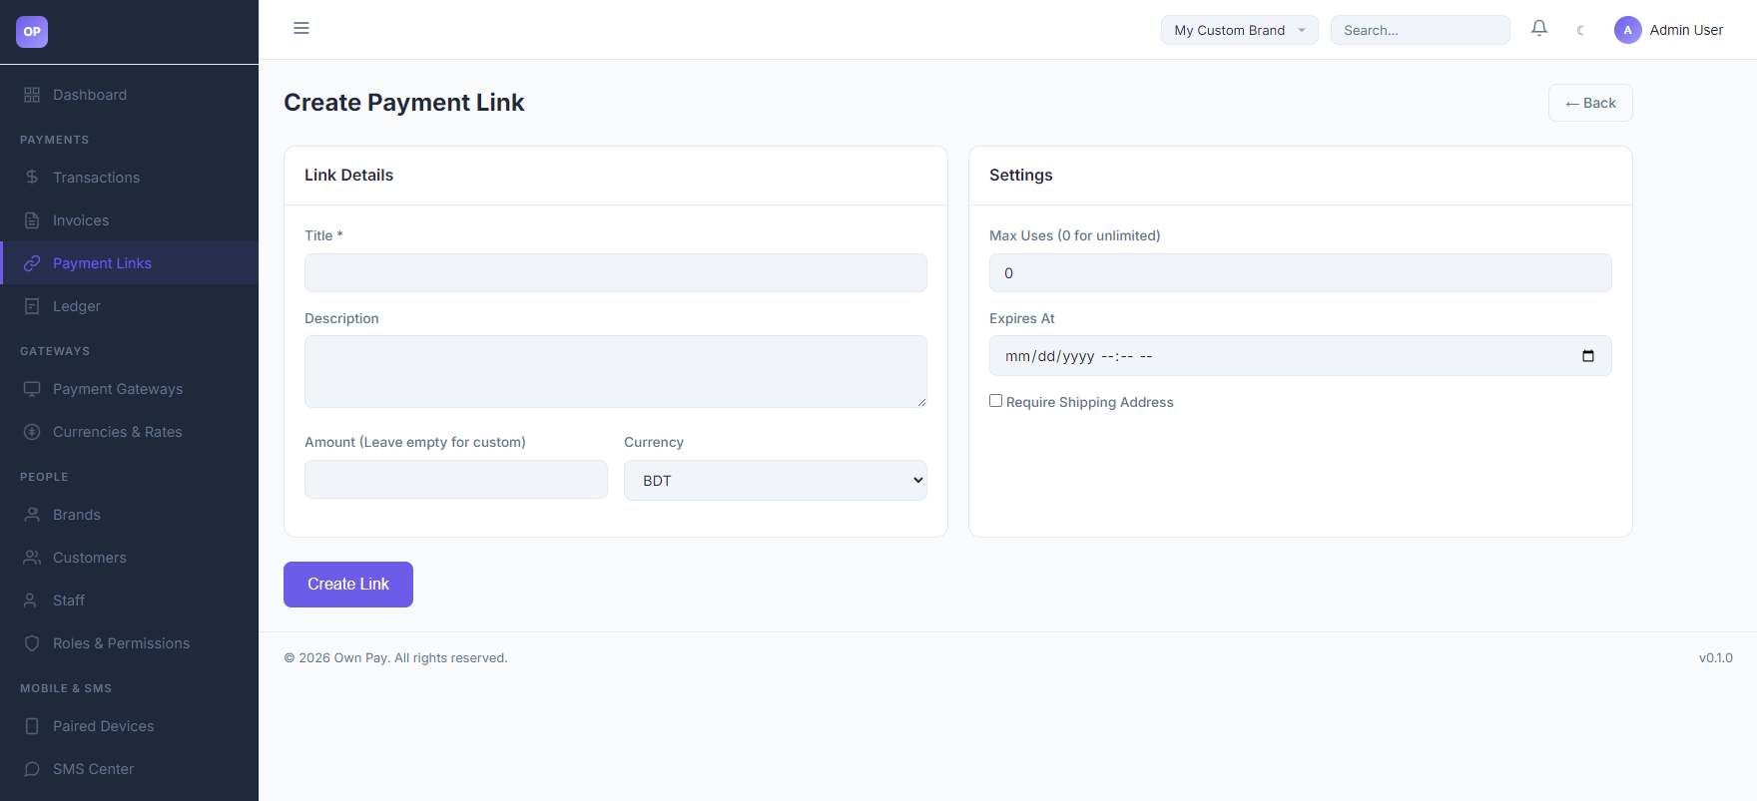The width and height of the screenshot is (1757, 801).
Task: Open the Expires At calendar picker icon
Action: click(x=1588, y=356)
